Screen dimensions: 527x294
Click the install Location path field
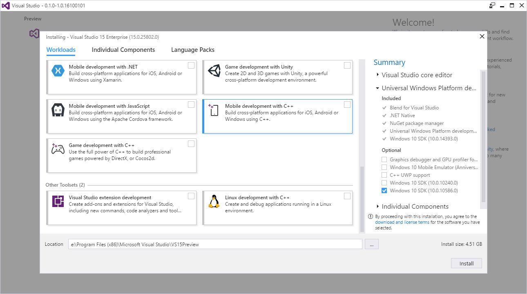[214, 244]
